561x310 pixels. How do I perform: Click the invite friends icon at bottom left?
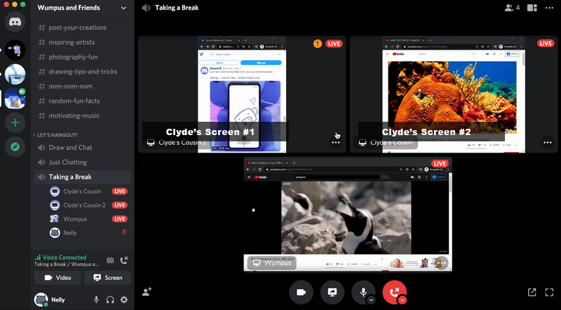147,292
